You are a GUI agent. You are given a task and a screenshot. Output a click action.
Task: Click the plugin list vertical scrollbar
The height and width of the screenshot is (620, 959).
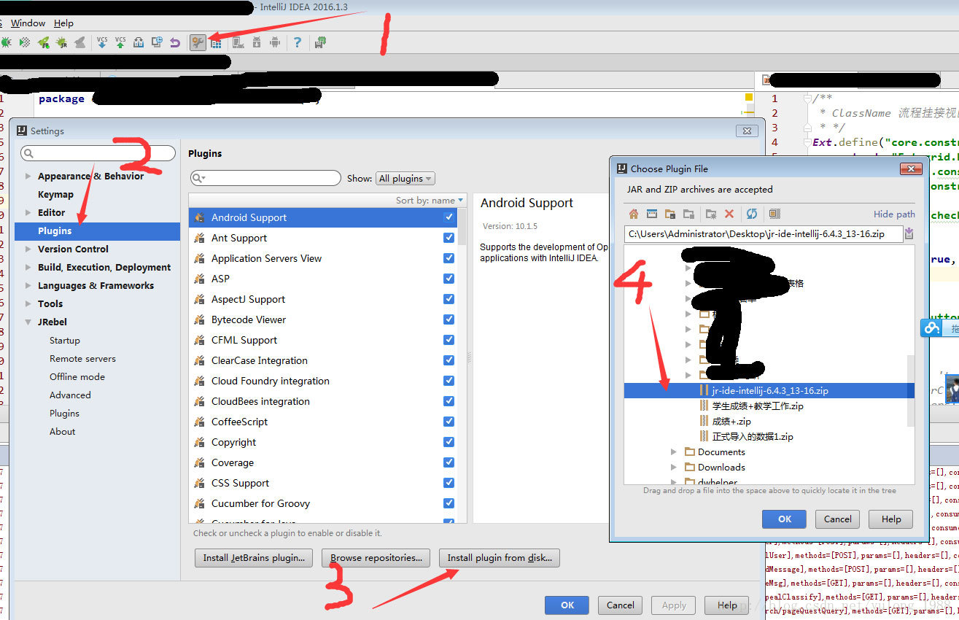click(462, 228)
